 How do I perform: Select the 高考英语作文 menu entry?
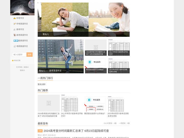[22, 35]
